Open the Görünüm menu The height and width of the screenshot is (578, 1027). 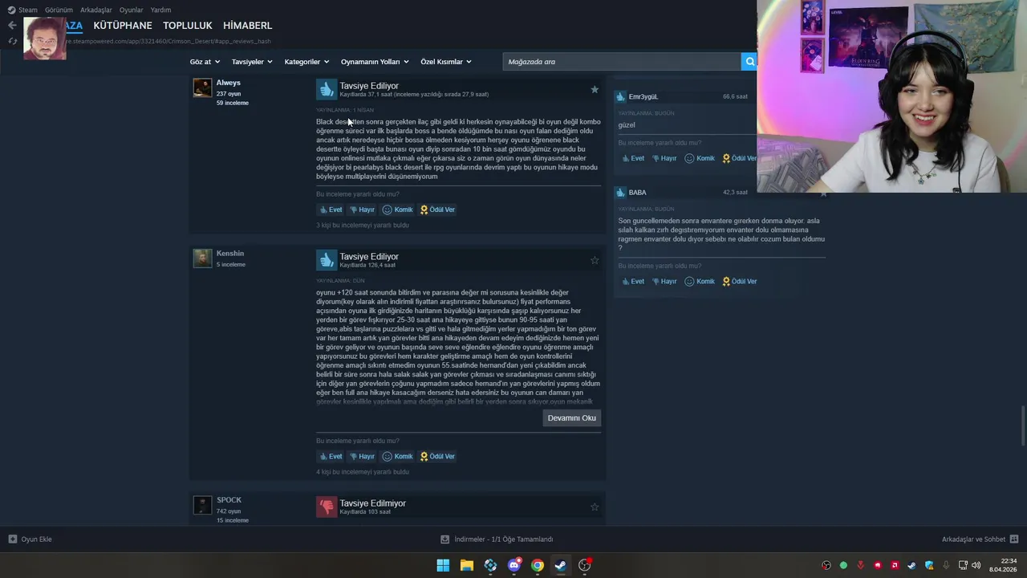[x=59, y=10]
